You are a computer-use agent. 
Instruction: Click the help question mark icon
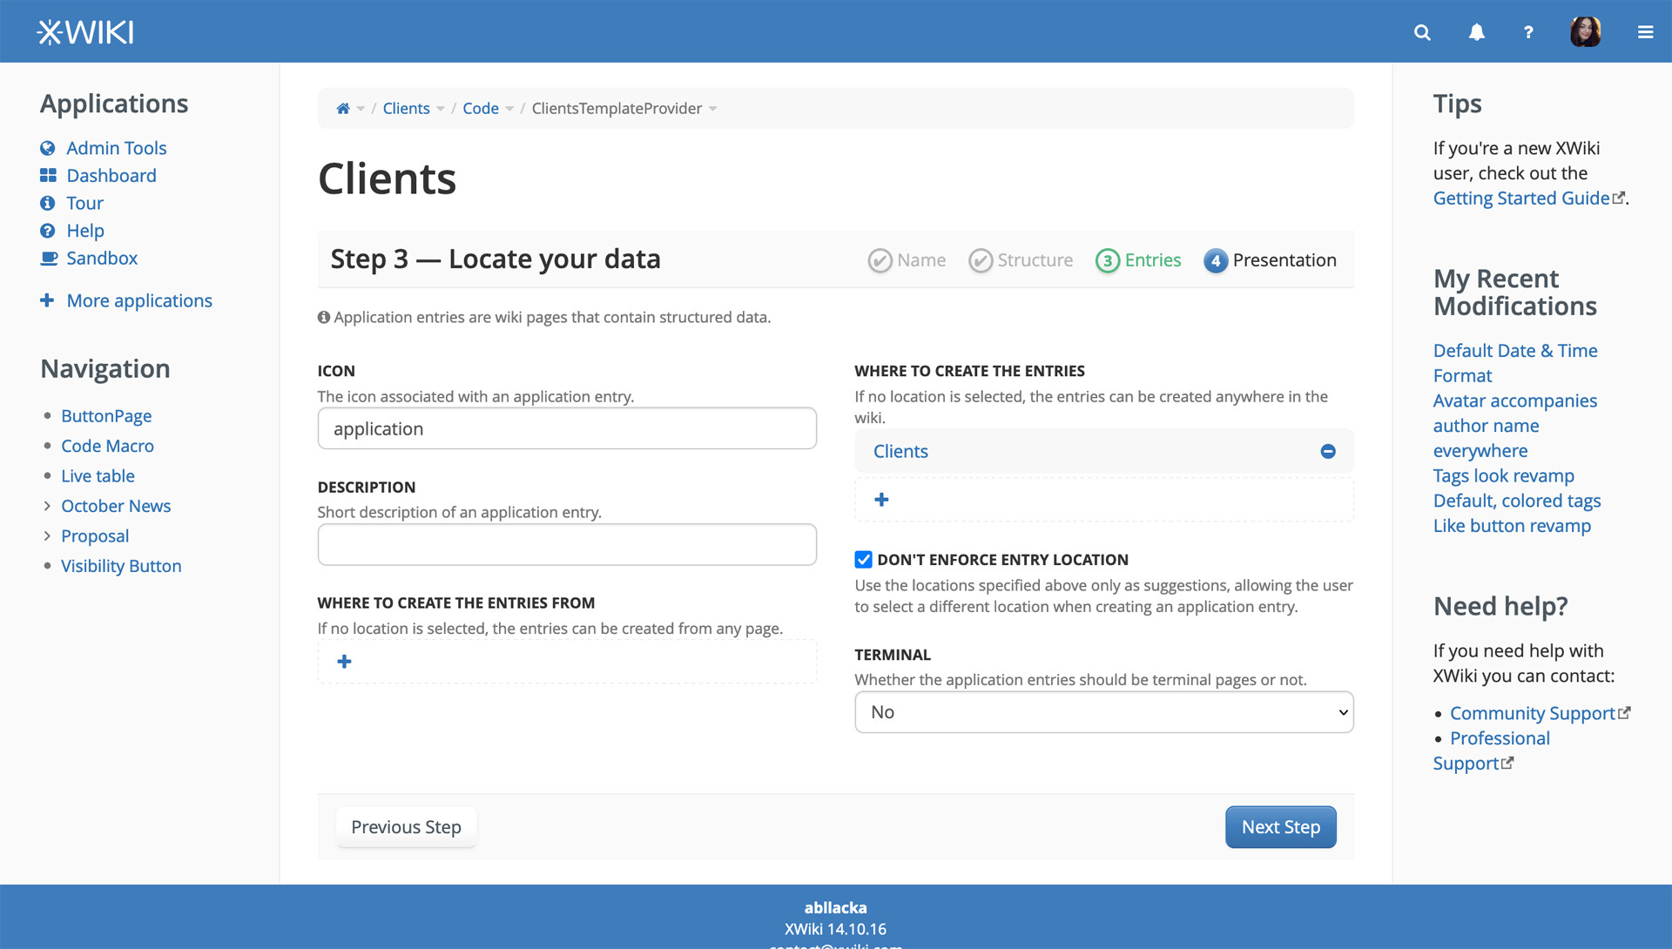click(1528, 32)
